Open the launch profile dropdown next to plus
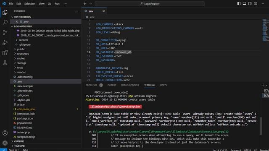 tap(266, 85)
